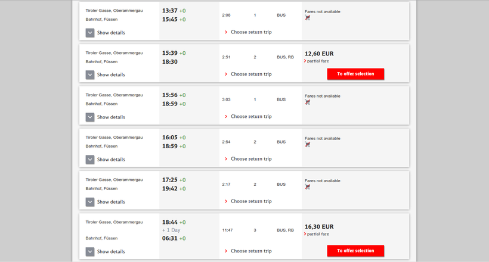Image resolution: width=489 pixels, height=262 pixels.
Task: Choose return trip for 15:56 connection
Action: point(250,117)
